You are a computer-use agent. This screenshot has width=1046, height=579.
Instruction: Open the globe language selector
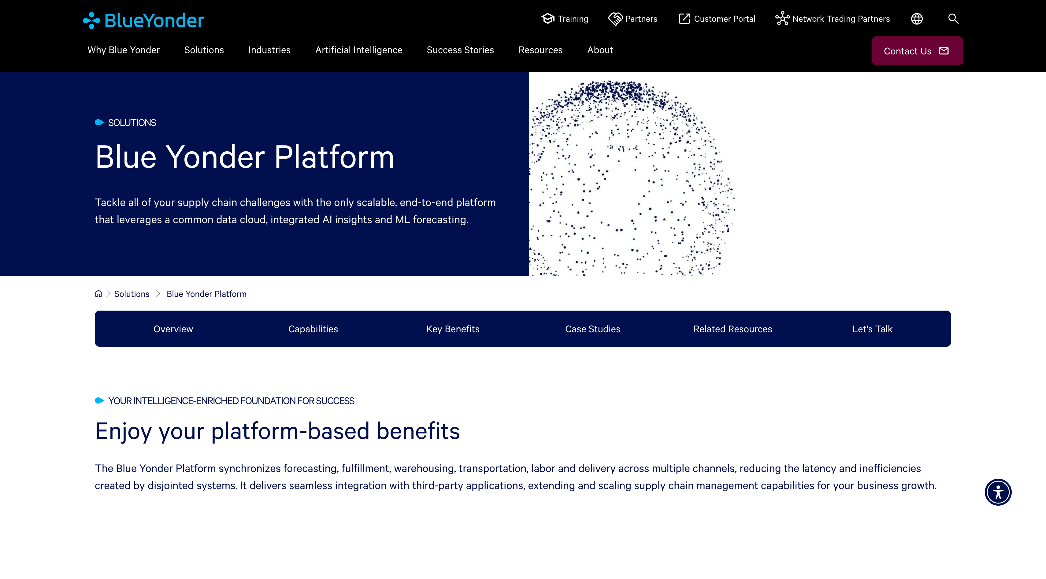coord(916,19)
